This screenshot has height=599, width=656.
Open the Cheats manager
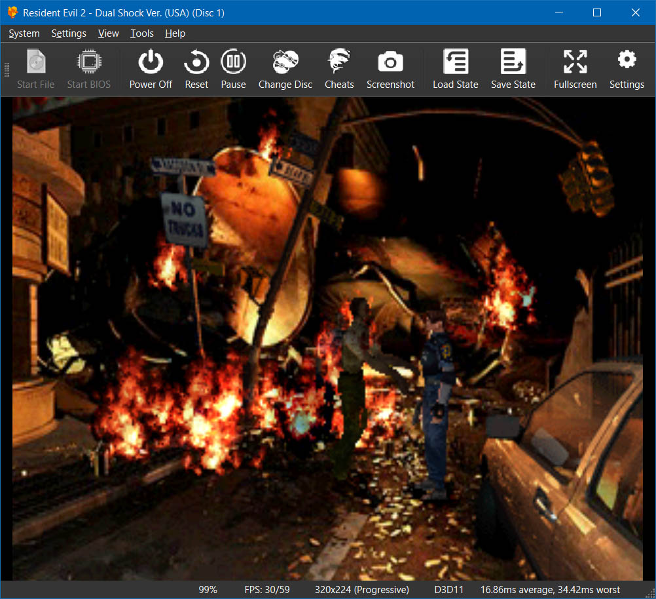(339, 69)
